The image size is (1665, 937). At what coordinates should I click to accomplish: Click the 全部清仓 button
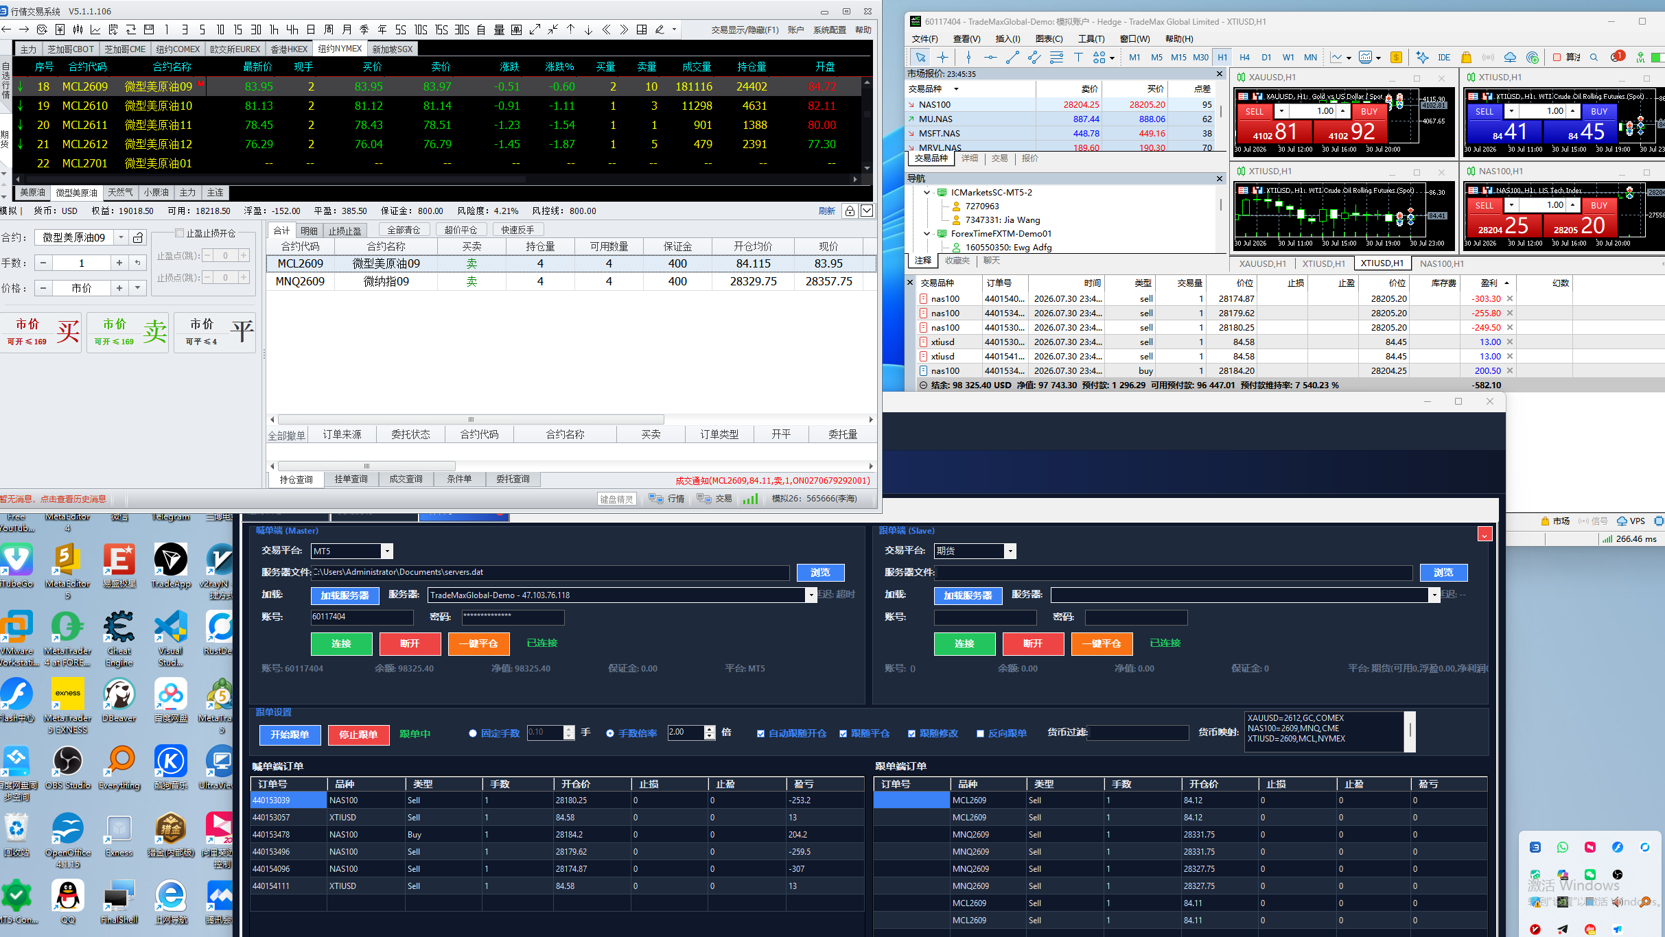[404, 230]
